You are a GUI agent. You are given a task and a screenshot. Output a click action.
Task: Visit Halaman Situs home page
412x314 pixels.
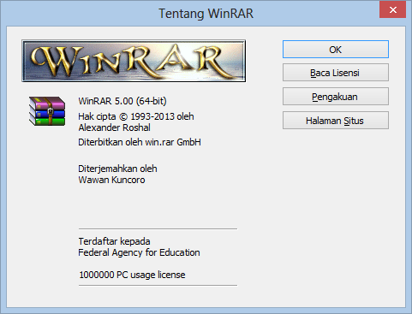(x=336, y=121)
